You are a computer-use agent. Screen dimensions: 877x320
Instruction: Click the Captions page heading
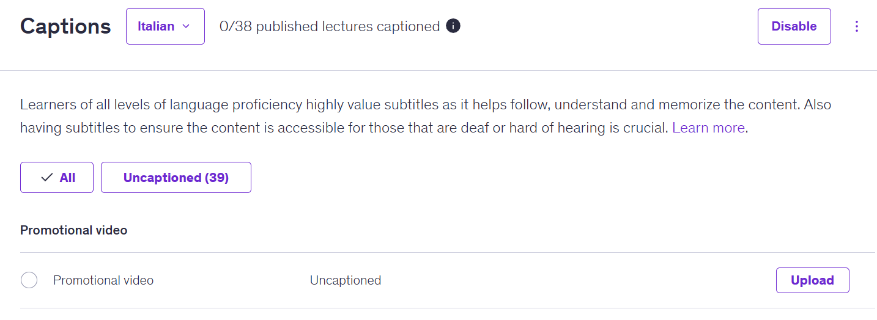(x=65, y=26)
